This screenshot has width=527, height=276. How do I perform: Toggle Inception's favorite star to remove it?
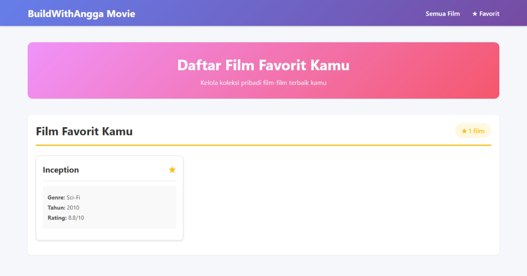[x=172, y=169]
